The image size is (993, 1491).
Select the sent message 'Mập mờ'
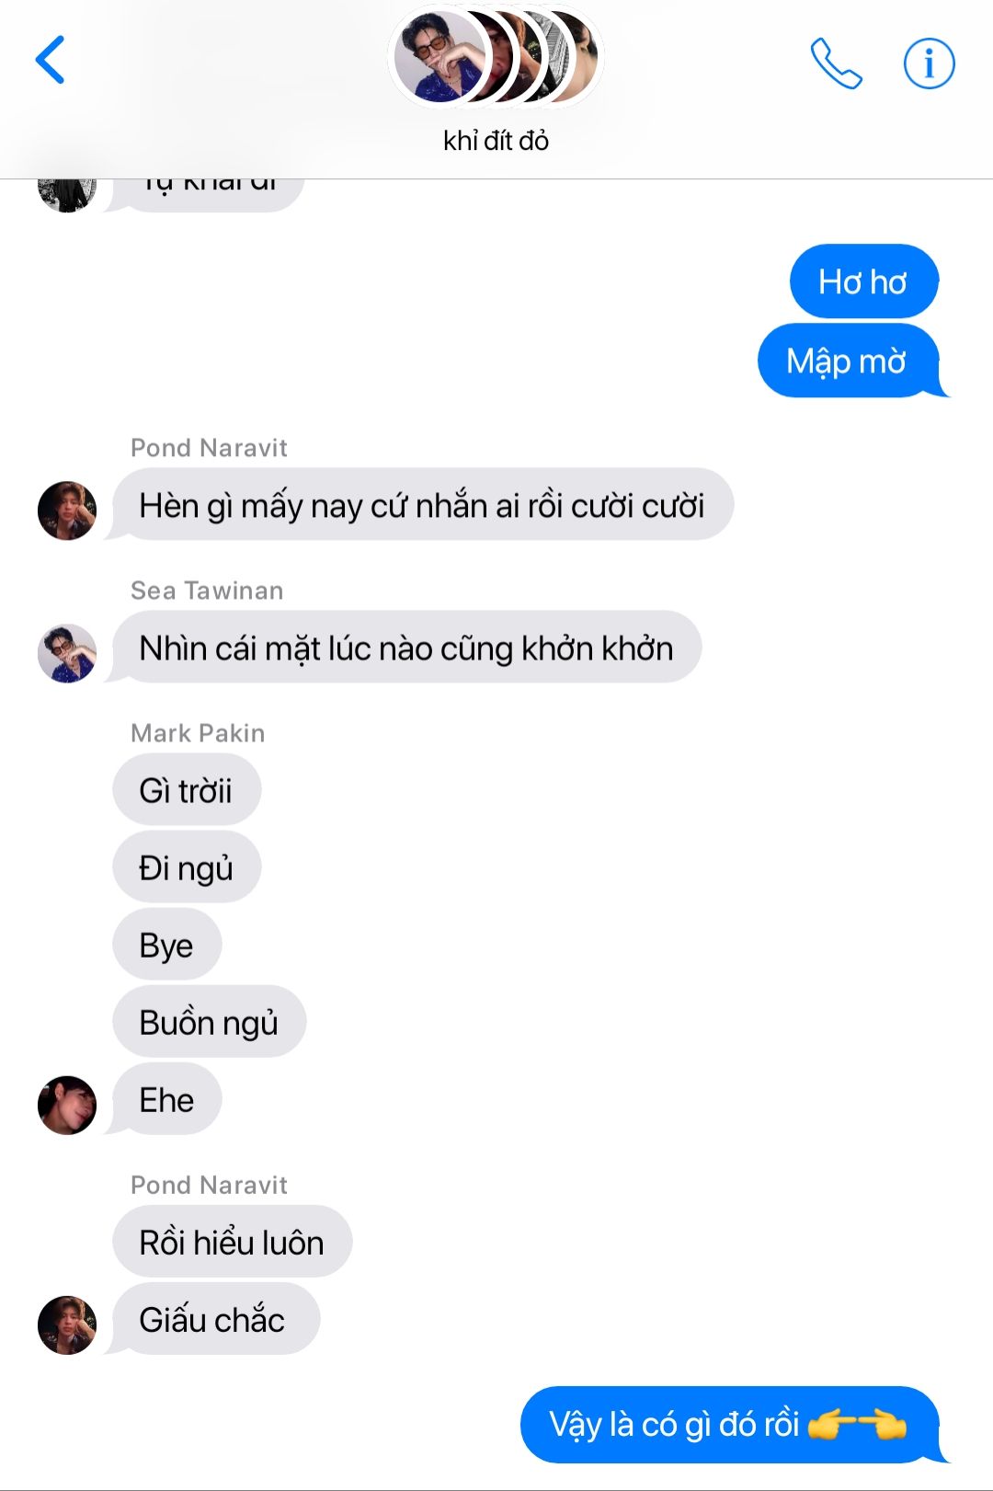(x=848, y=361)
